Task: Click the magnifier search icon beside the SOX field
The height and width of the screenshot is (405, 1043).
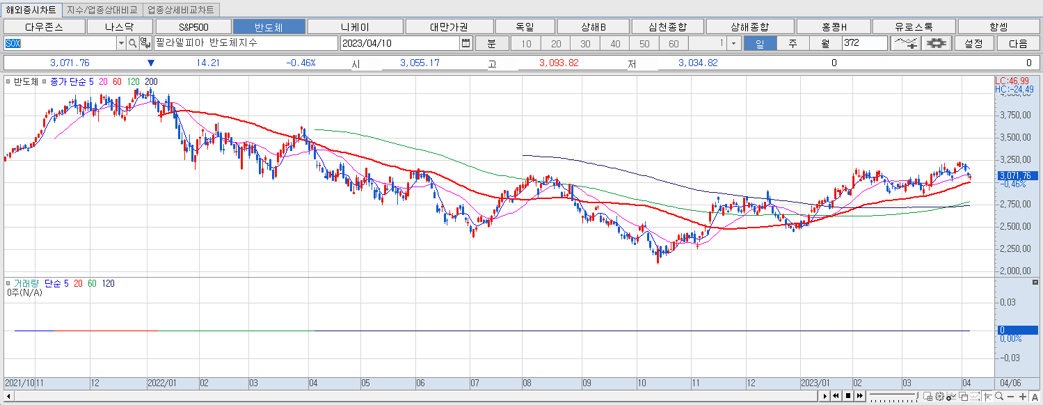Action: coord(131,42)
